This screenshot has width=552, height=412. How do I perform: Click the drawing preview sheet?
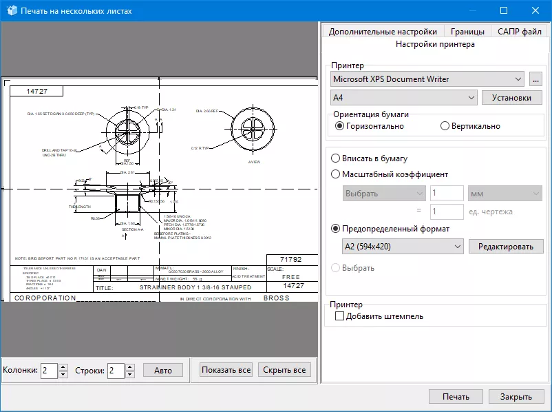tap(158, 189)
